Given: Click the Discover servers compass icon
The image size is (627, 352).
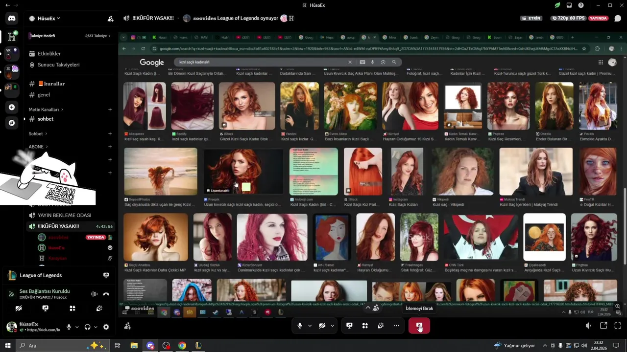Looking at the screenshot, I should tap(12, 123).
